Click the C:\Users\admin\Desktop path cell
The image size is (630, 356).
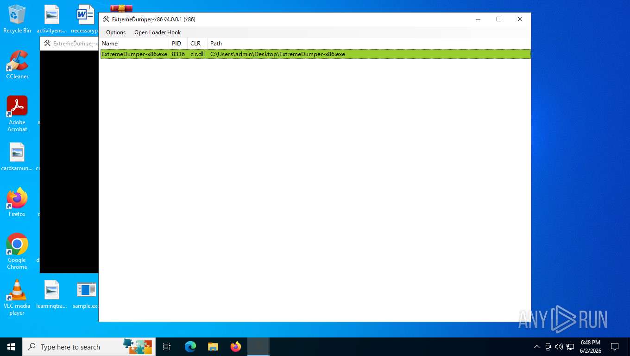pos(277,54)
